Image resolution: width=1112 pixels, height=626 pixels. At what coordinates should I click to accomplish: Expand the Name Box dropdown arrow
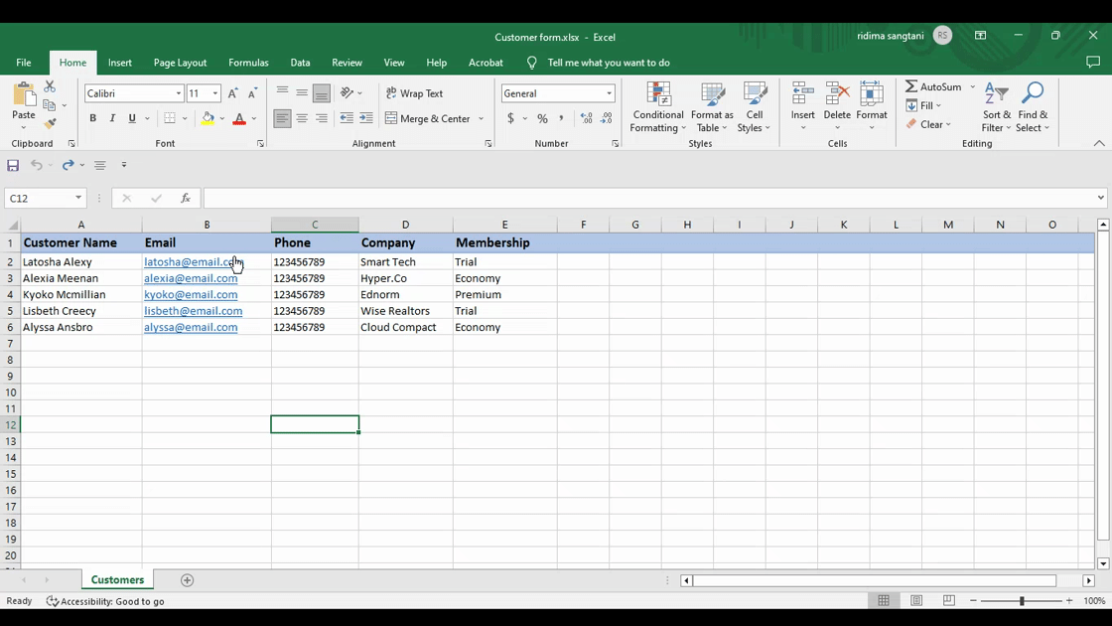(78, 198)
